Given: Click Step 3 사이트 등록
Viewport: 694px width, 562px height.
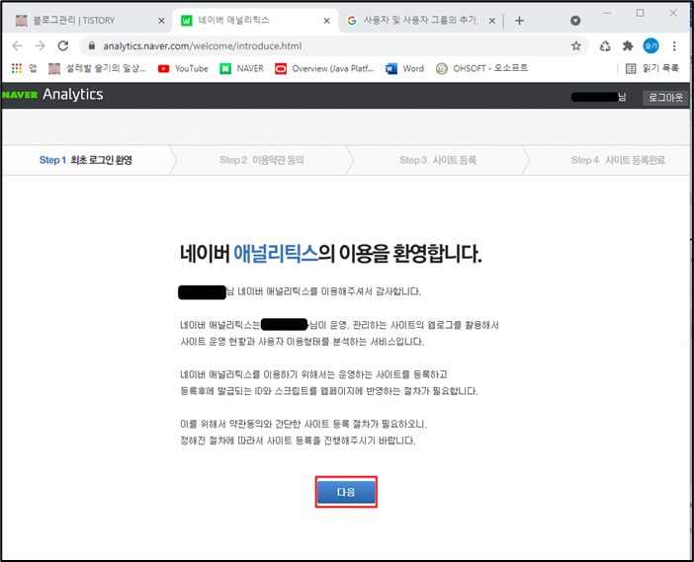Looking at the screenshot, I should coord(438,160).
